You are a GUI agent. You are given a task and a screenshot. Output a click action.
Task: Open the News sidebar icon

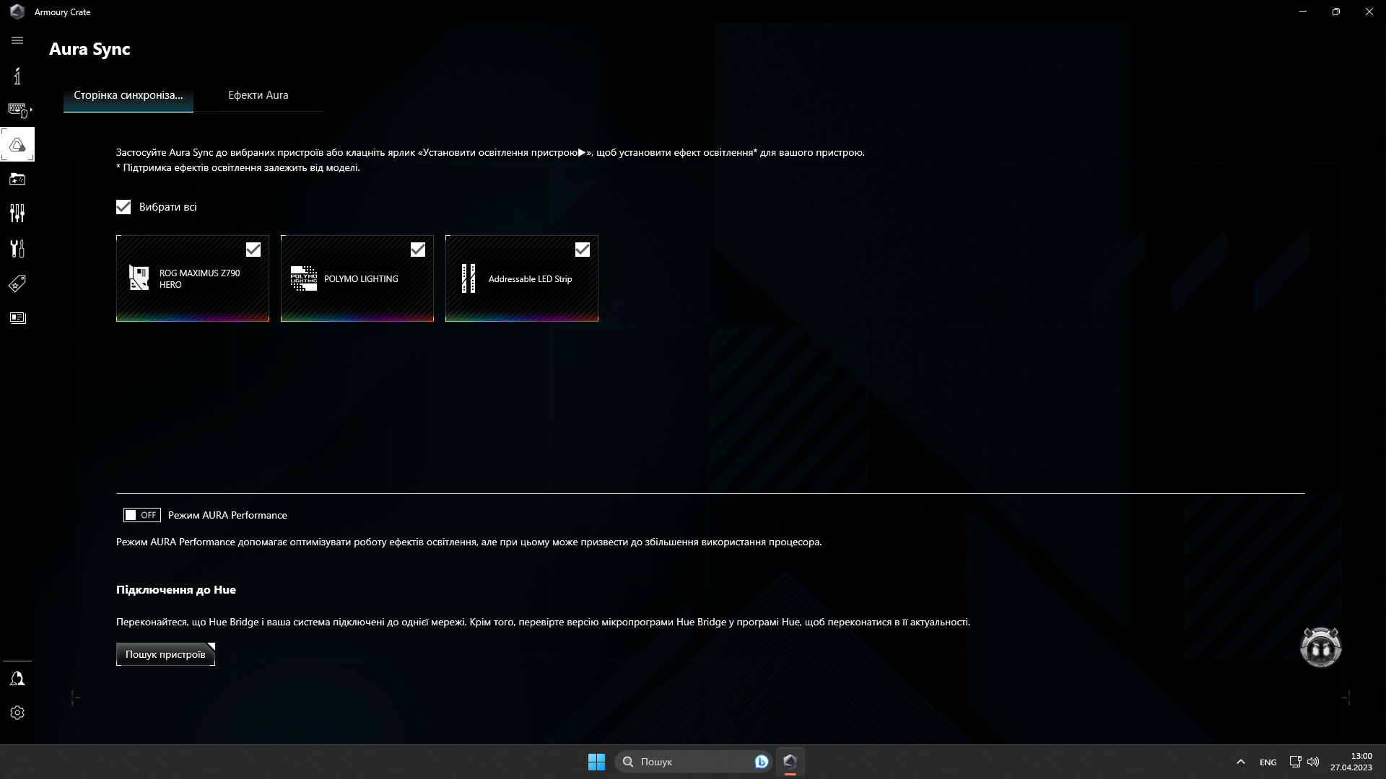17,317
